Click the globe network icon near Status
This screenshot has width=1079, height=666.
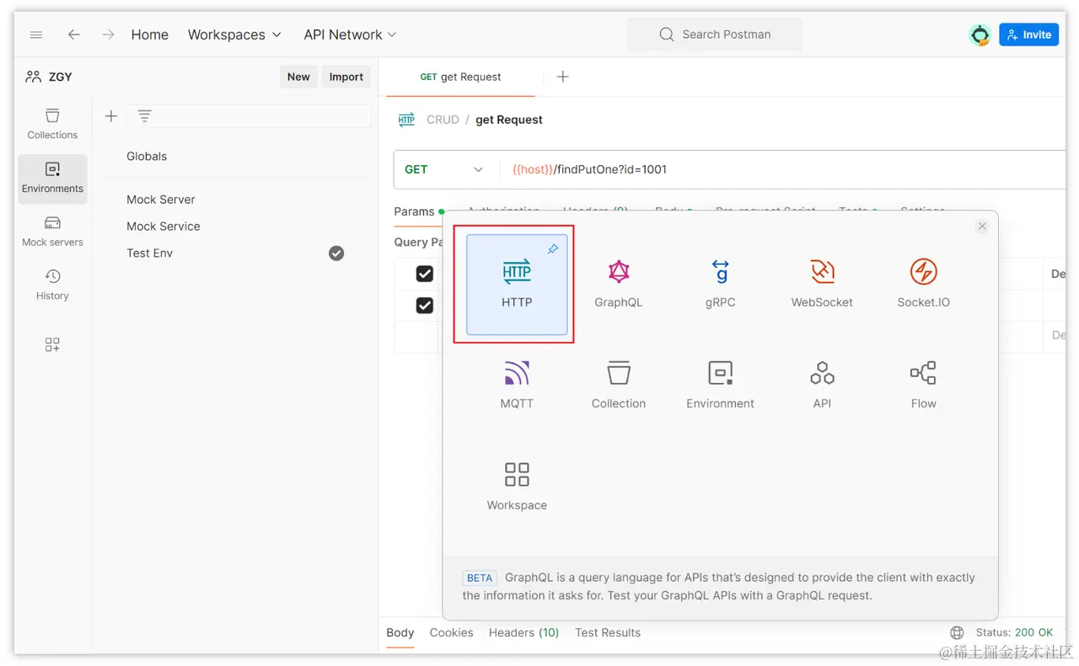[x=957, y=632]
